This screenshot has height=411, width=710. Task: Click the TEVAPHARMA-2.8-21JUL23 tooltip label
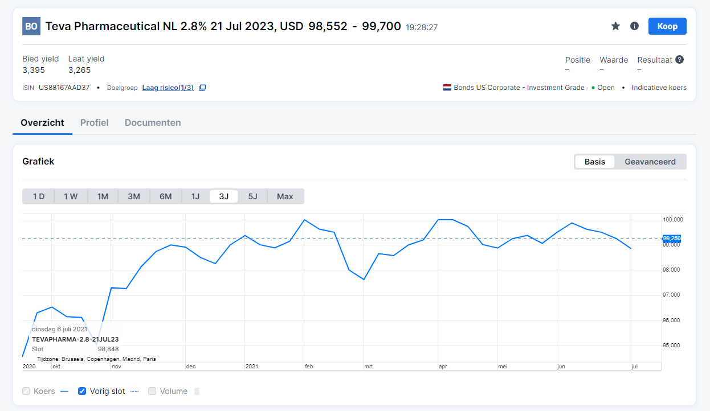(75, 339)
